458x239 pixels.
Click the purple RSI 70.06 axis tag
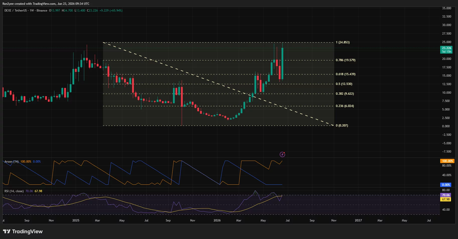[x=446, y=195]
